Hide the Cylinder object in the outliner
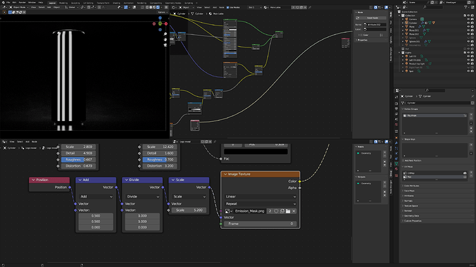The image size is (476, 267). [468, 23]
